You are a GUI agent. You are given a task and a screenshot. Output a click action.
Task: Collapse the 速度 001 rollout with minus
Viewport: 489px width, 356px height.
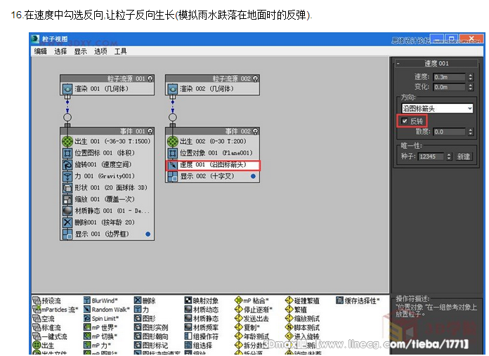(398, 64)
